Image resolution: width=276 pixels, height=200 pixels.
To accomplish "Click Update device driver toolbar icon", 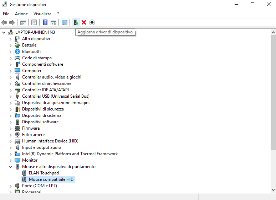I will tap(76, 22).
